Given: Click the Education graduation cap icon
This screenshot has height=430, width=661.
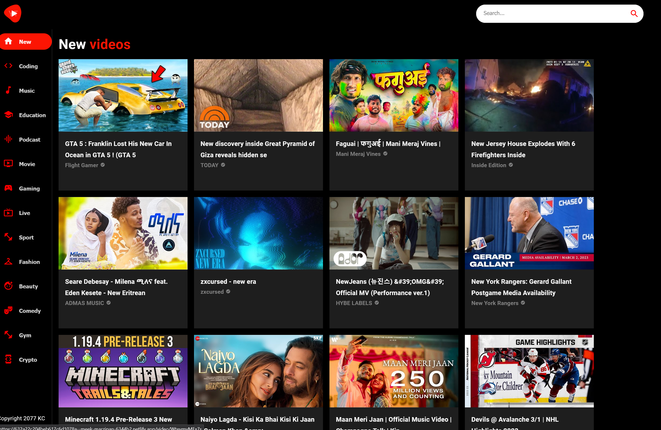Looking at the screenshot, I should [x=8, y=115].
